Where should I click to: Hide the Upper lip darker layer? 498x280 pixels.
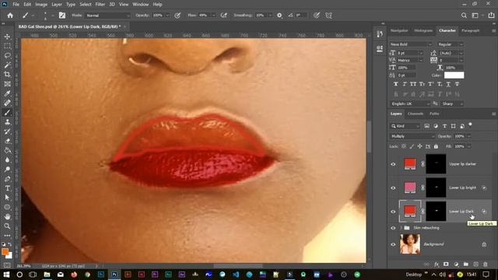393,164
